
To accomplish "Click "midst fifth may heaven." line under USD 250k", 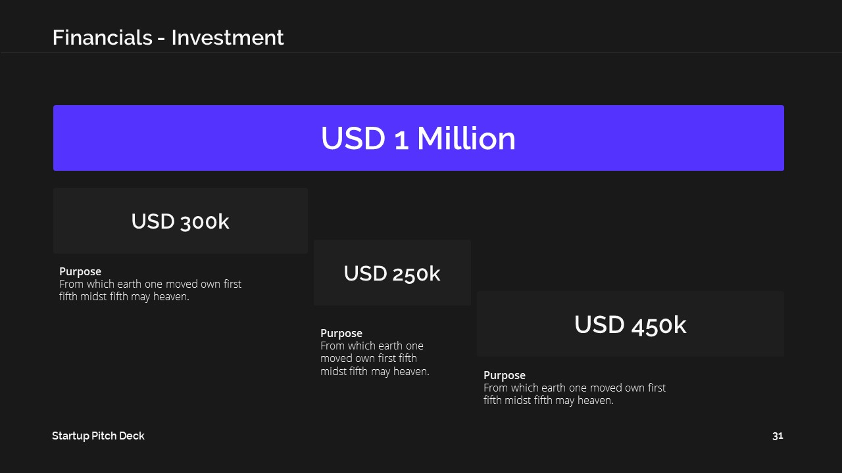I will tap(375, 371).
